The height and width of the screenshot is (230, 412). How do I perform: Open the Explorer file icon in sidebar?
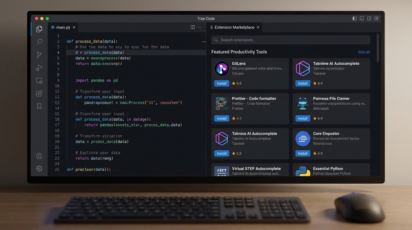point(39,29)
